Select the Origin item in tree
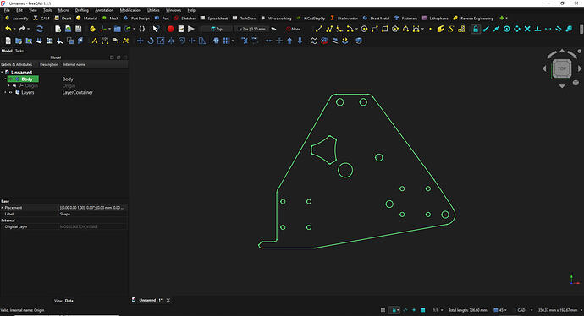 click(31, 86)
